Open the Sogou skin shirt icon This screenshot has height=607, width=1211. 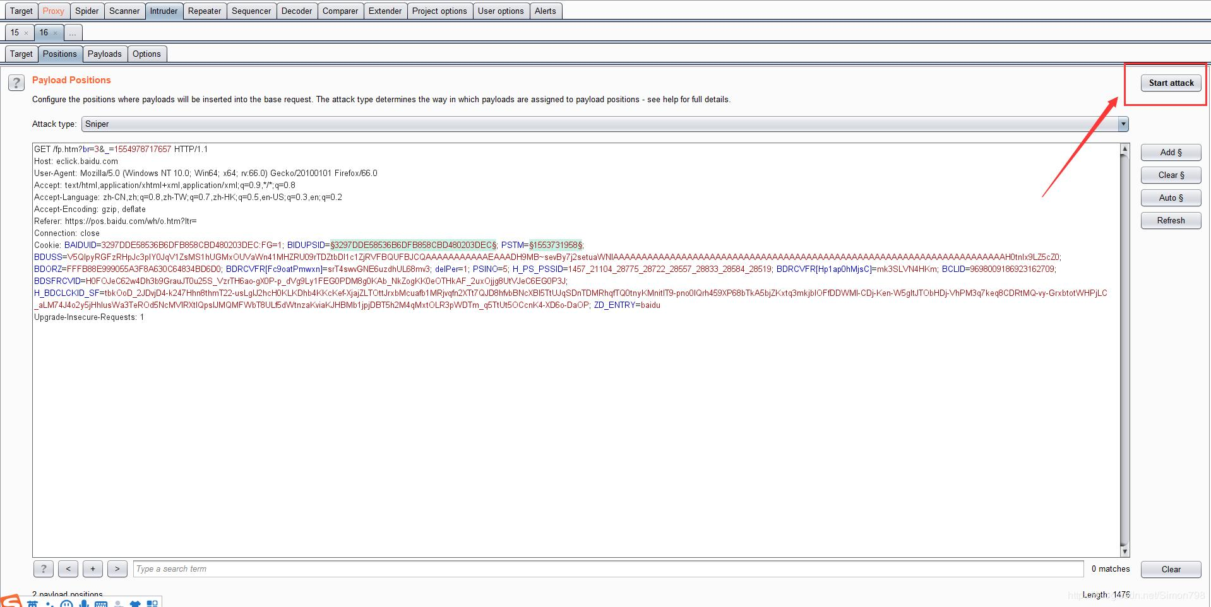(134, 604)
